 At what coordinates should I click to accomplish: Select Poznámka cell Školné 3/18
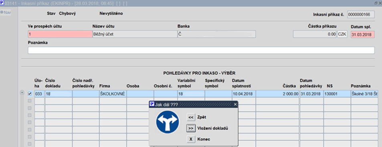coord(364,94)
